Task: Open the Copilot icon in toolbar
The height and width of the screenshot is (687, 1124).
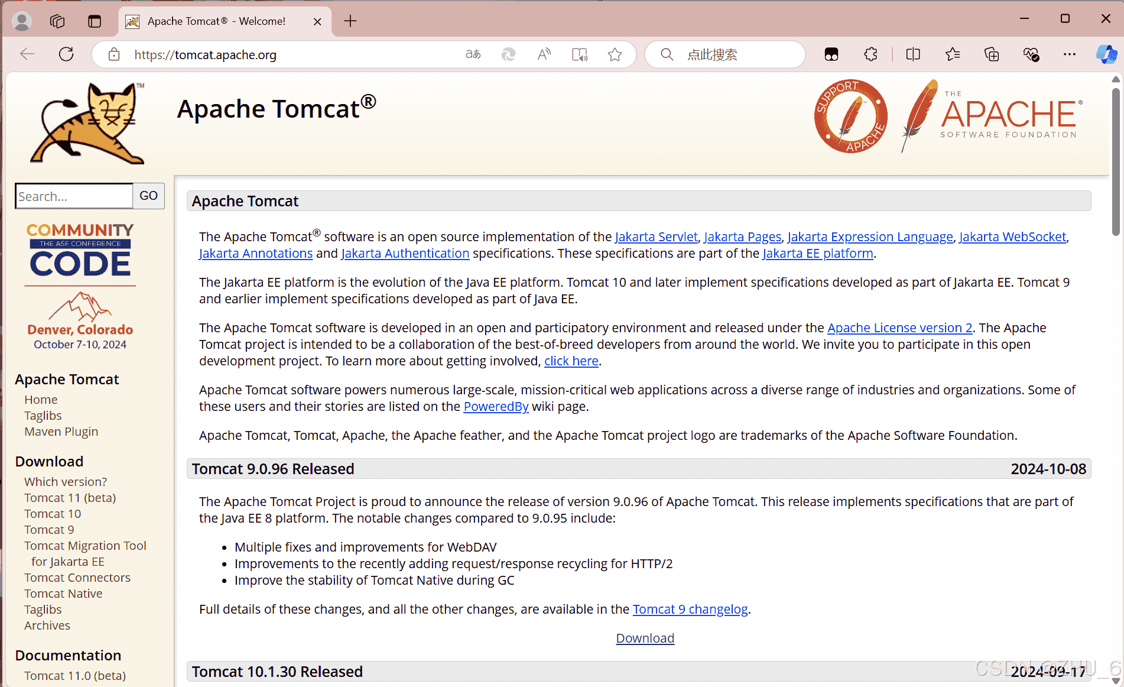Action: (1106, 54)
